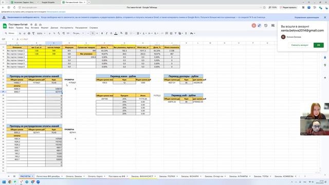Confirm account popup with OK button
Image resolution: width=329 pixels, height=185 pixels.
click(x=319, y=45)
